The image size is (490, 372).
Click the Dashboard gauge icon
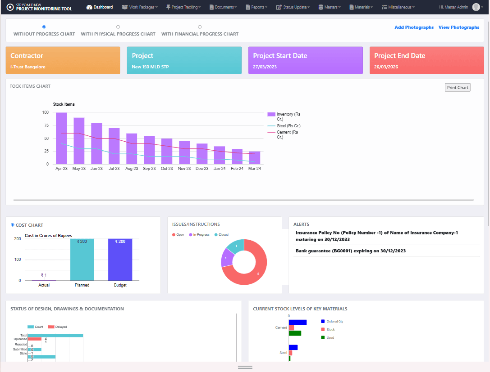click(x=89, y=7)
